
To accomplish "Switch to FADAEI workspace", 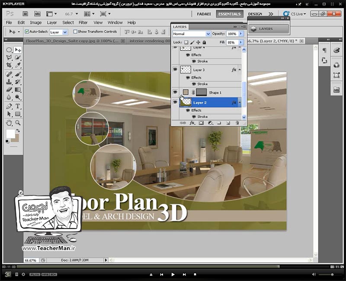I will [x=204, y=14].
